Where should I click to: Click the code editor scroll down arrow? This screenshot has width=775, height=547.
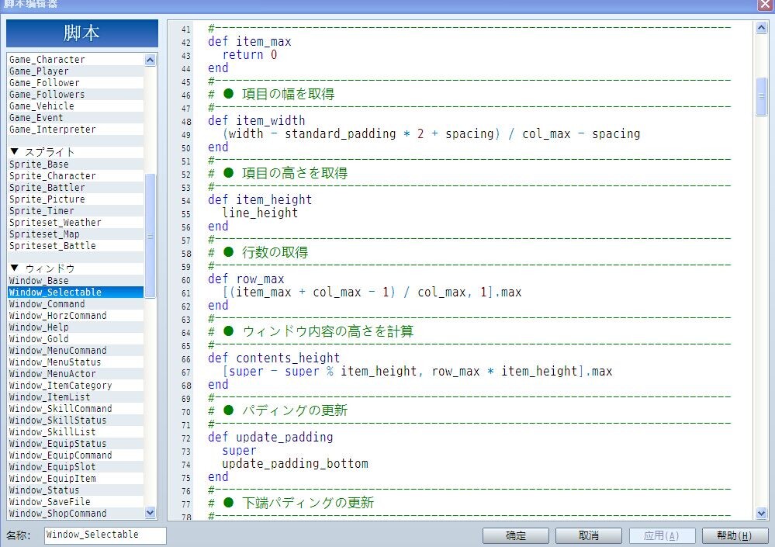762,514
